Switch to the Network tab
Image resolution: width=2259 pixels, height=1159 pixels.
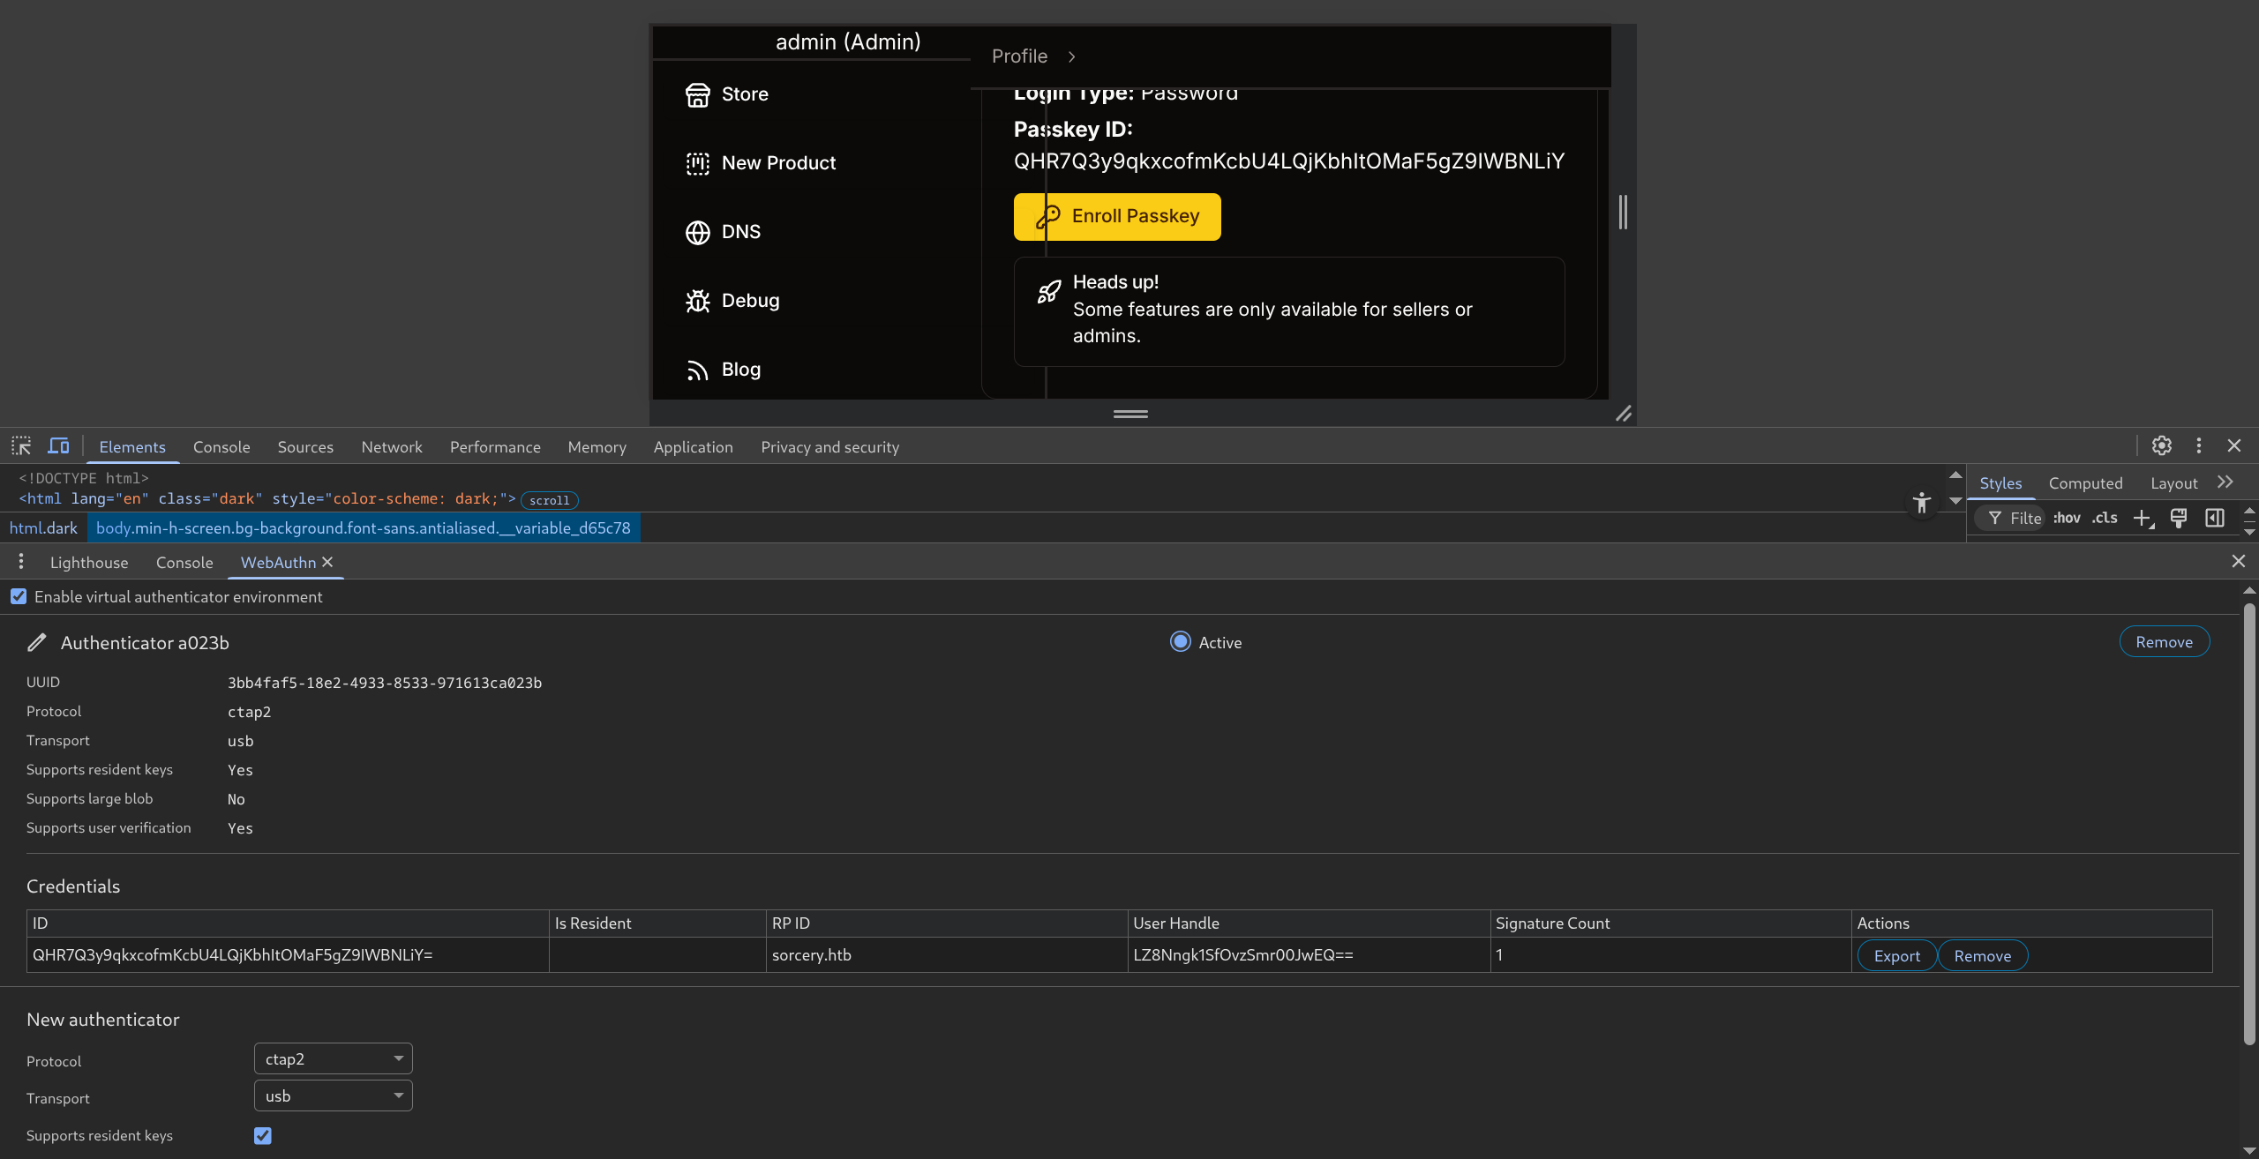click(391, 447)
